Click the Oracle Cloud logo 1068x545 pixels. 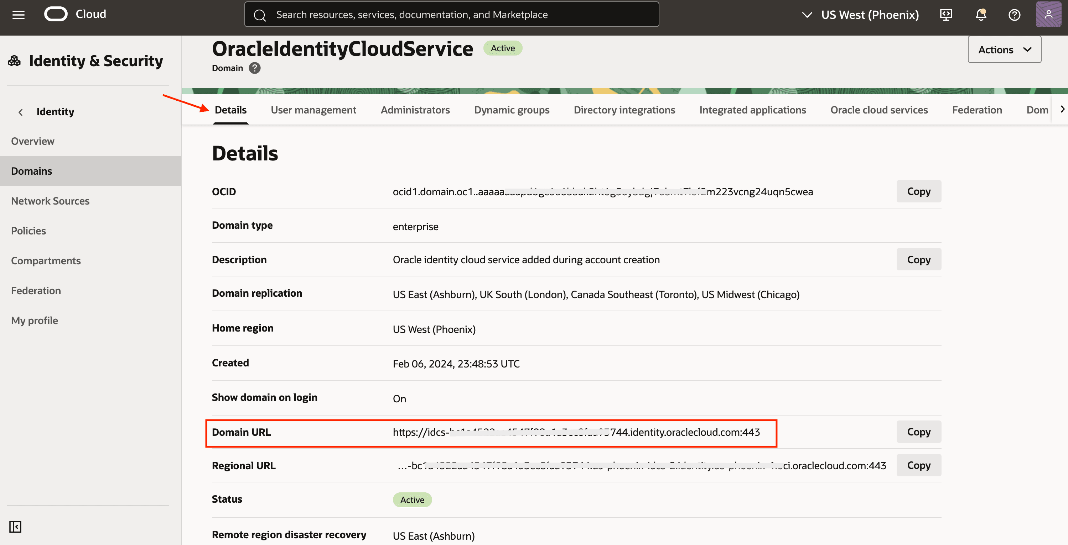(56, 14)
